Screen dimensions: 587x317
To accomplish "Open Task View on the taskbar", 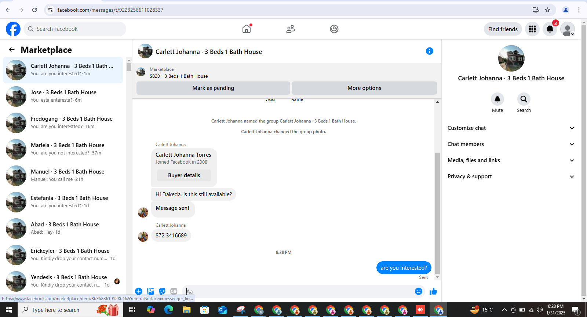I will [x=132, y=310].
